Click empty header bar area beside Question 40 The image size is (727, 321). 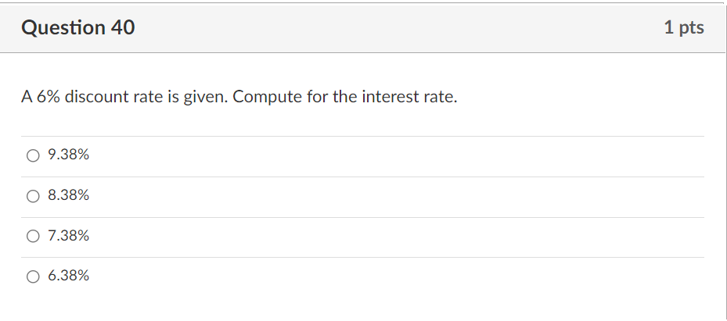tap(391, 28)
